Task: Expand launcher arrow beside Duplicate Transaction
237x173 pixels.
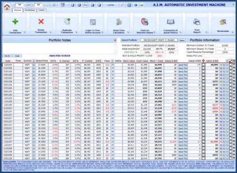Action: (x=76, y=32)
